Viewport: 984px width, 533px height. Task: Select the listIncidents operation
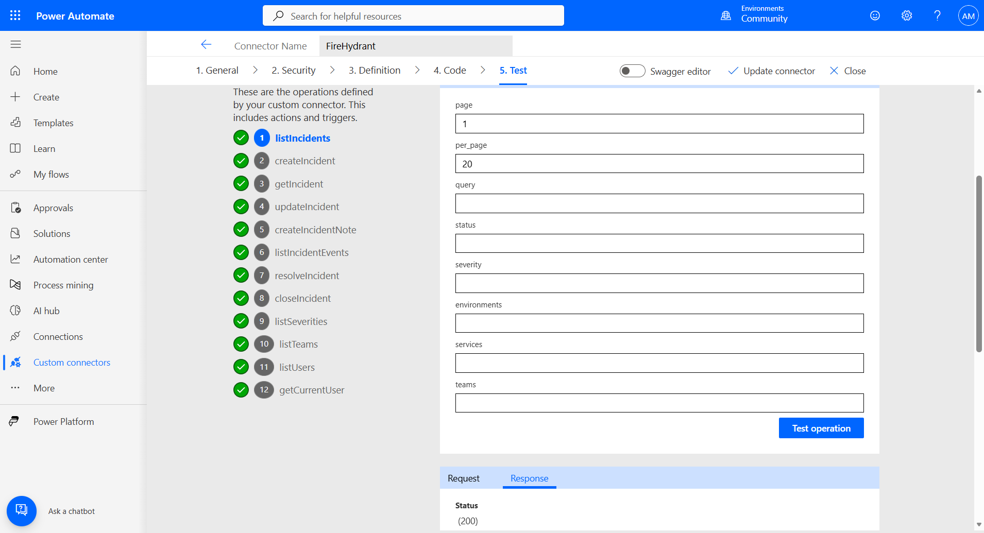pyautogui.click(x=302, y=138)
